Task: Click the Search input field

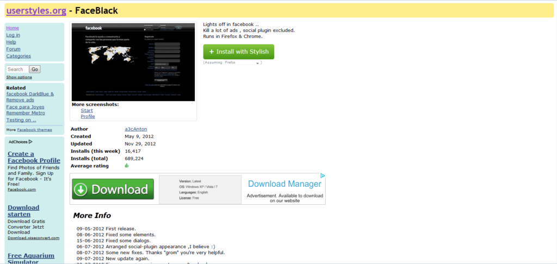Action: (17, 69)
